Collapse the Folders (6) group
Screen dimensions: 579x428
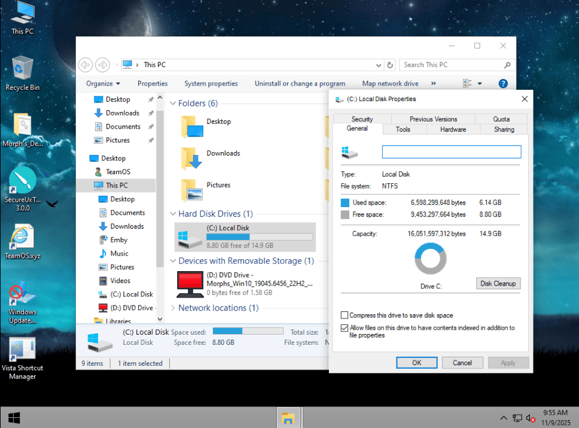point(173,104)
